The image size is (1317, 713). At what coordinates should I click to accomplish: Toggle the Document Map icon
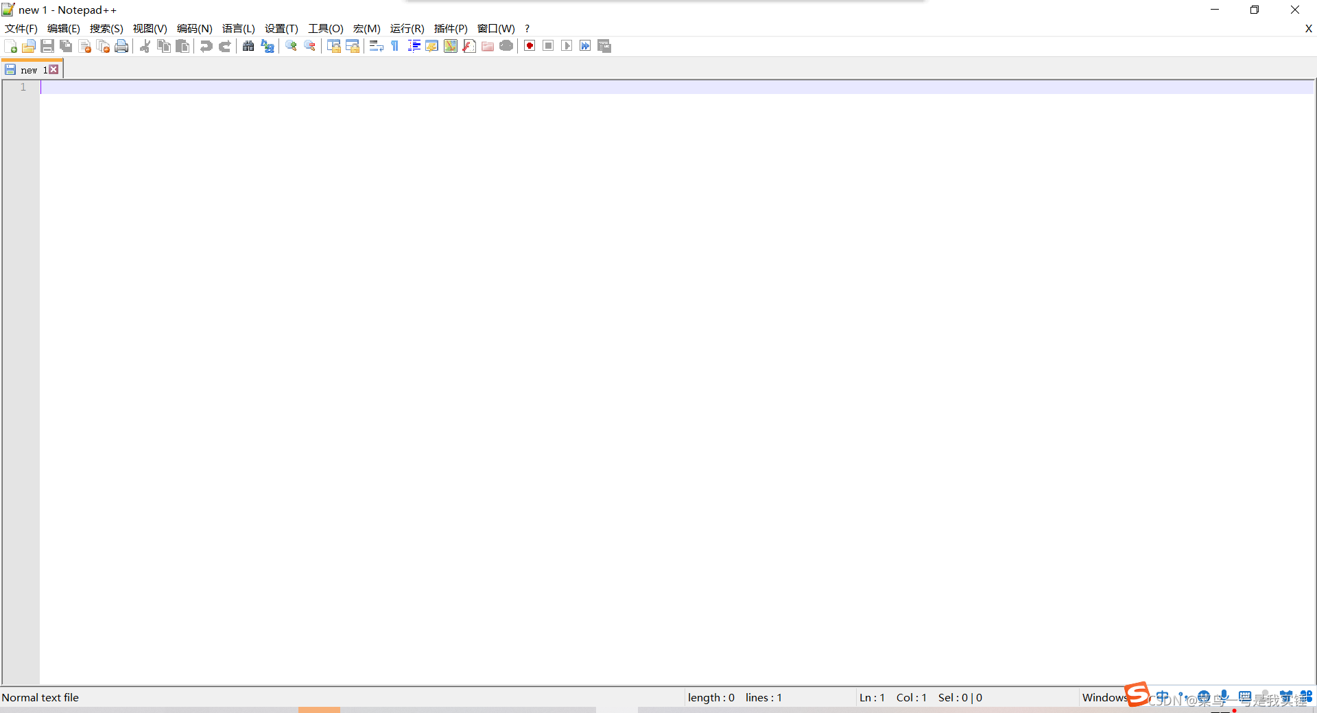click(x=451, y=46)
